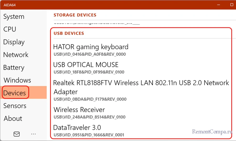Select the HATOR gaming keyboard entry
236x141 pixels.
point(91,47)
